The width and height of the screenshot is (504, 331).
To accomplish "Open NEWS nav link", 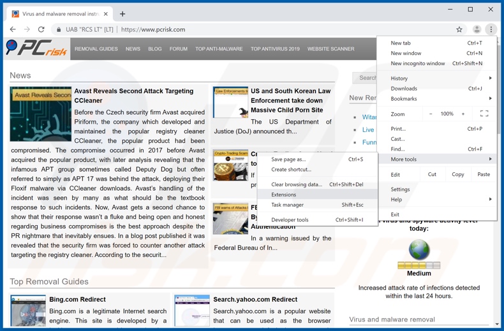I will pos(133,49).
